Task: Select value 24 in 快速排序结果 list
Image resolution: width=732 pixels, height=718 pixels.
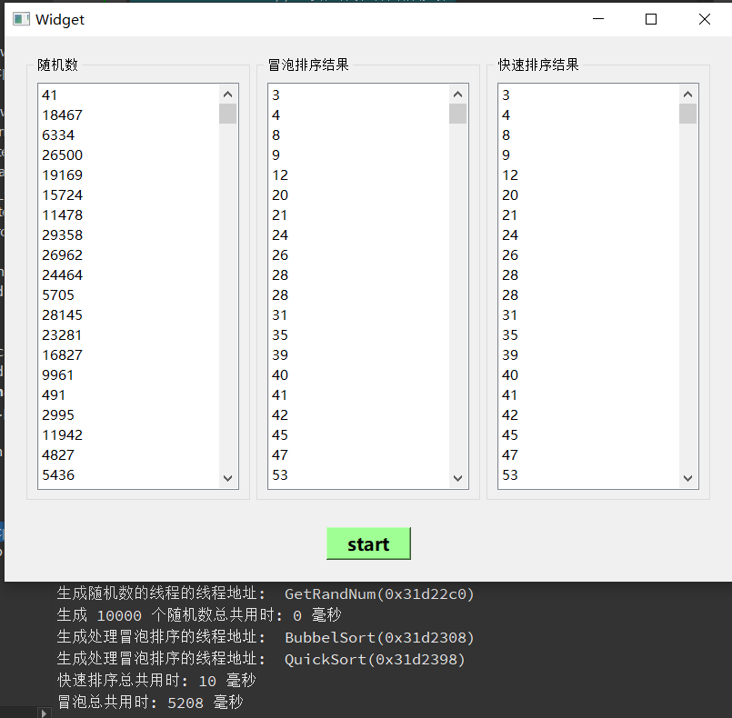Action: (588, 235)
